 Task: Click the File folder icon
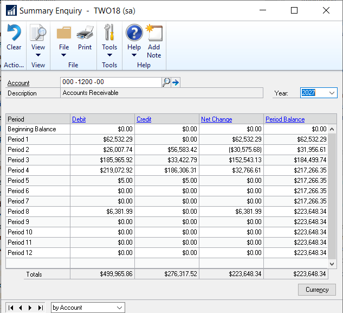pos(64,33)
